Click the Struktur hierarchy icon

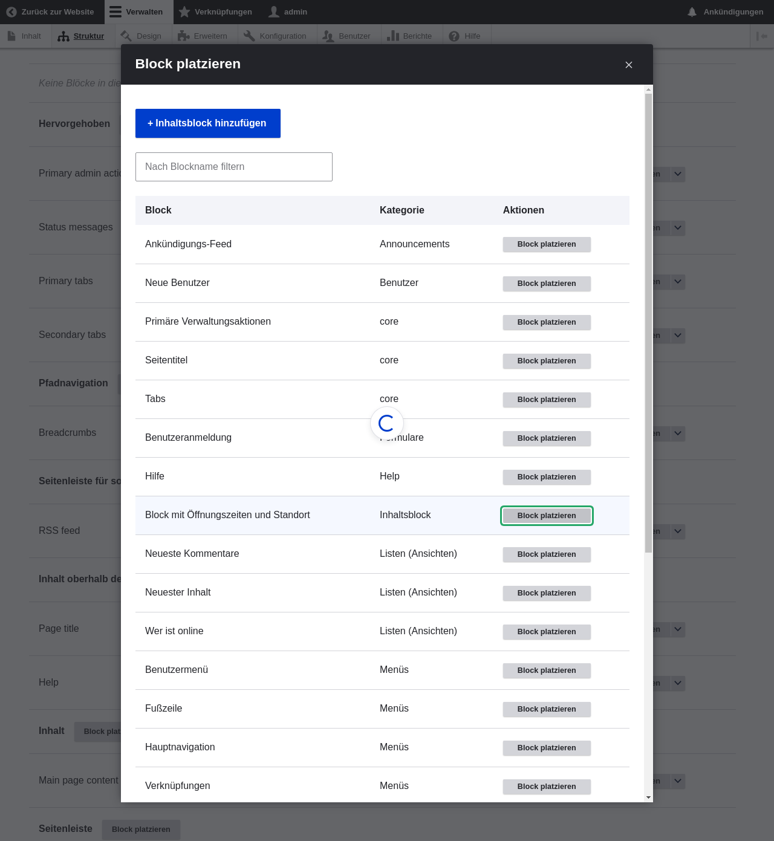(63, 36)
